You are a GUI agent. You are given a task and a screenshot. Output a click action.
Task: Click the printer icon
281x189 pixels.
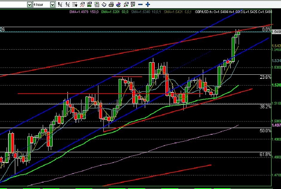click(x=111, y=4)
